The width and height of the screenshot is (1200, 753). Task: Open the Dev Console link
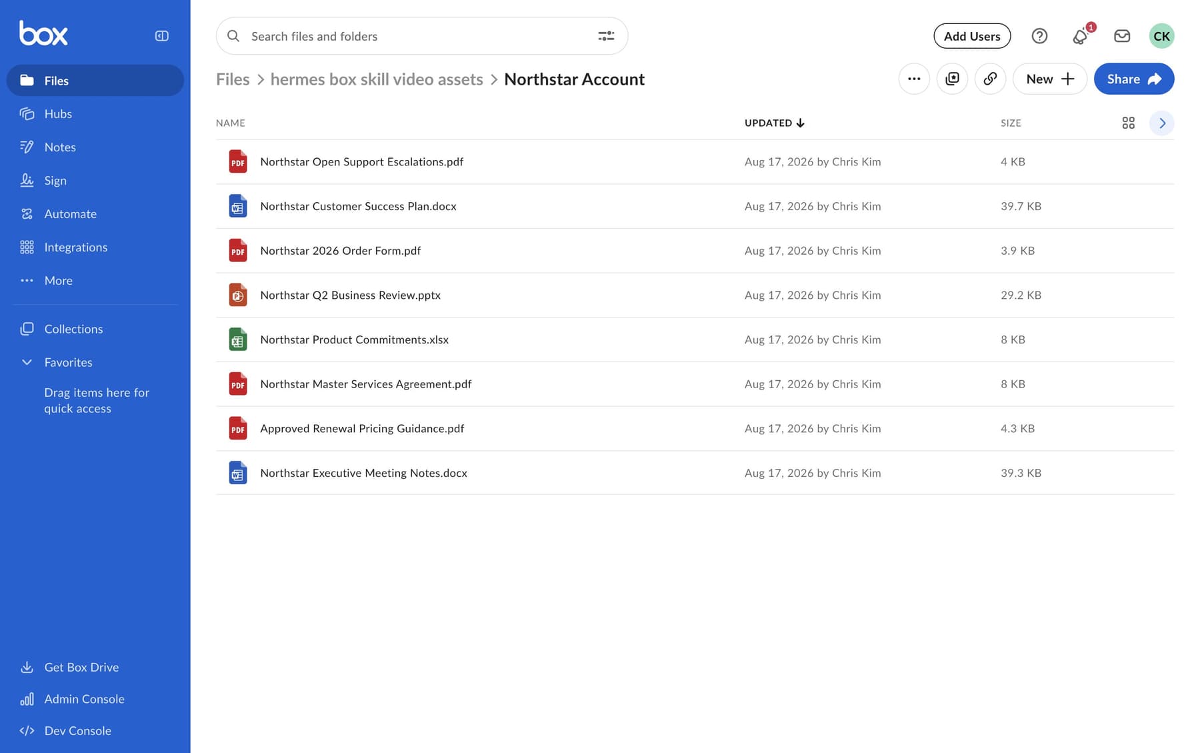95,731
